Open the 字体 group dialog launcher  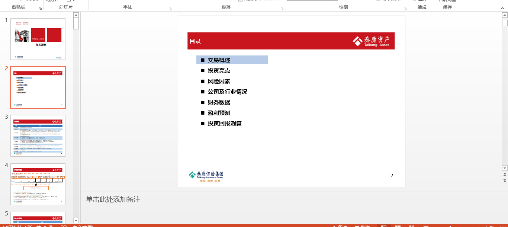click(170, 8)
